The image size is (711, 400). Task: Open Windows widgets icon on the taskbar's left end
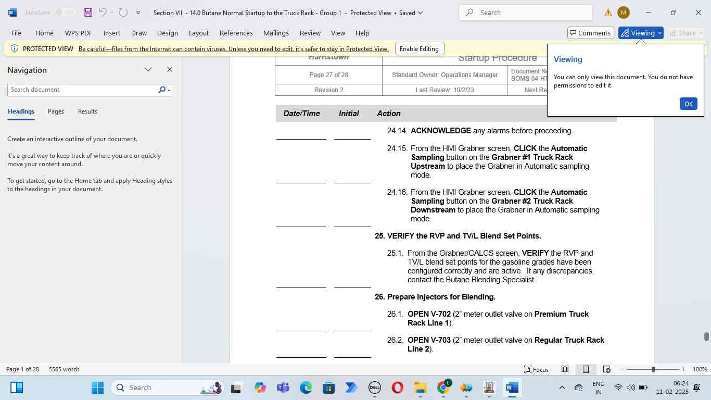(17, 387)
